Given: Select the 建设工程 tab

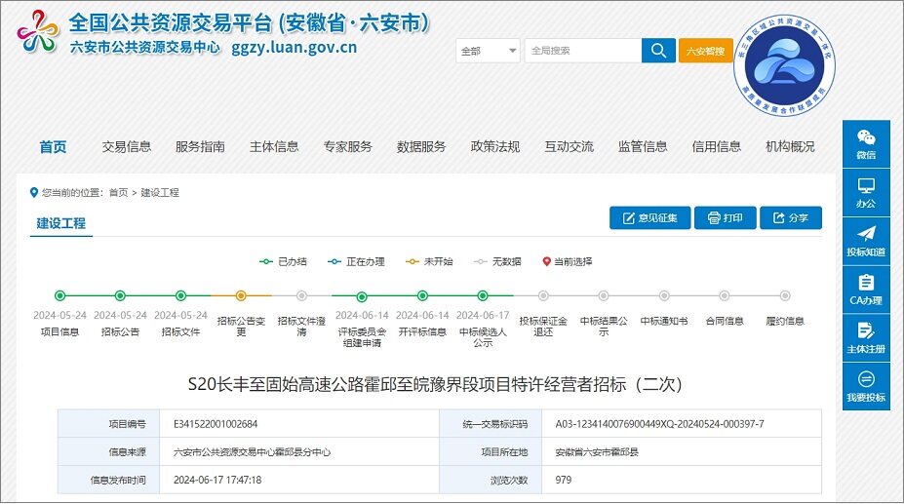Looking at the screenshot, I should [x=61, y=223].
